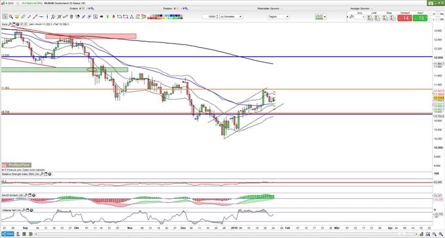Select the cursor pointer tool
445x238 pixels.
point(5,17)
